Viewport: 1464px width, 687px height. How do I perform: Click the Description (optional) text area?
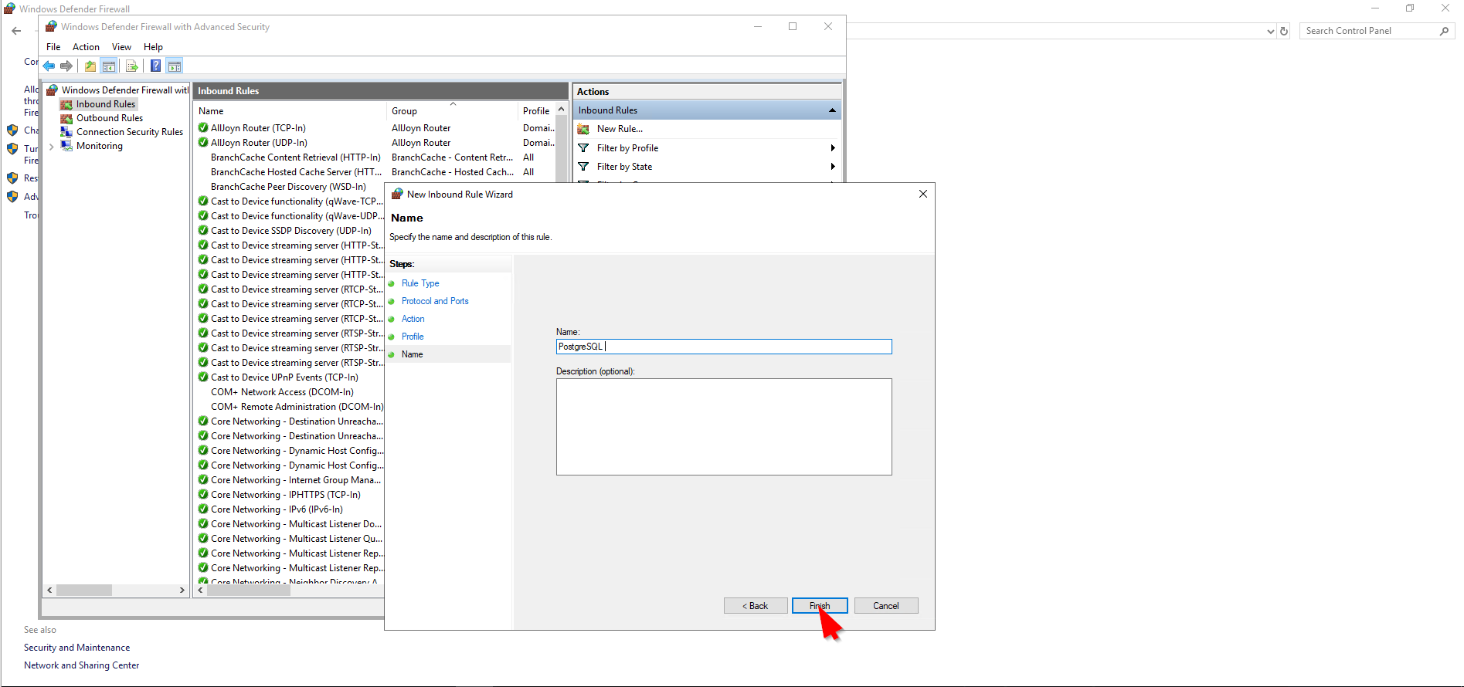coord(724,427)
